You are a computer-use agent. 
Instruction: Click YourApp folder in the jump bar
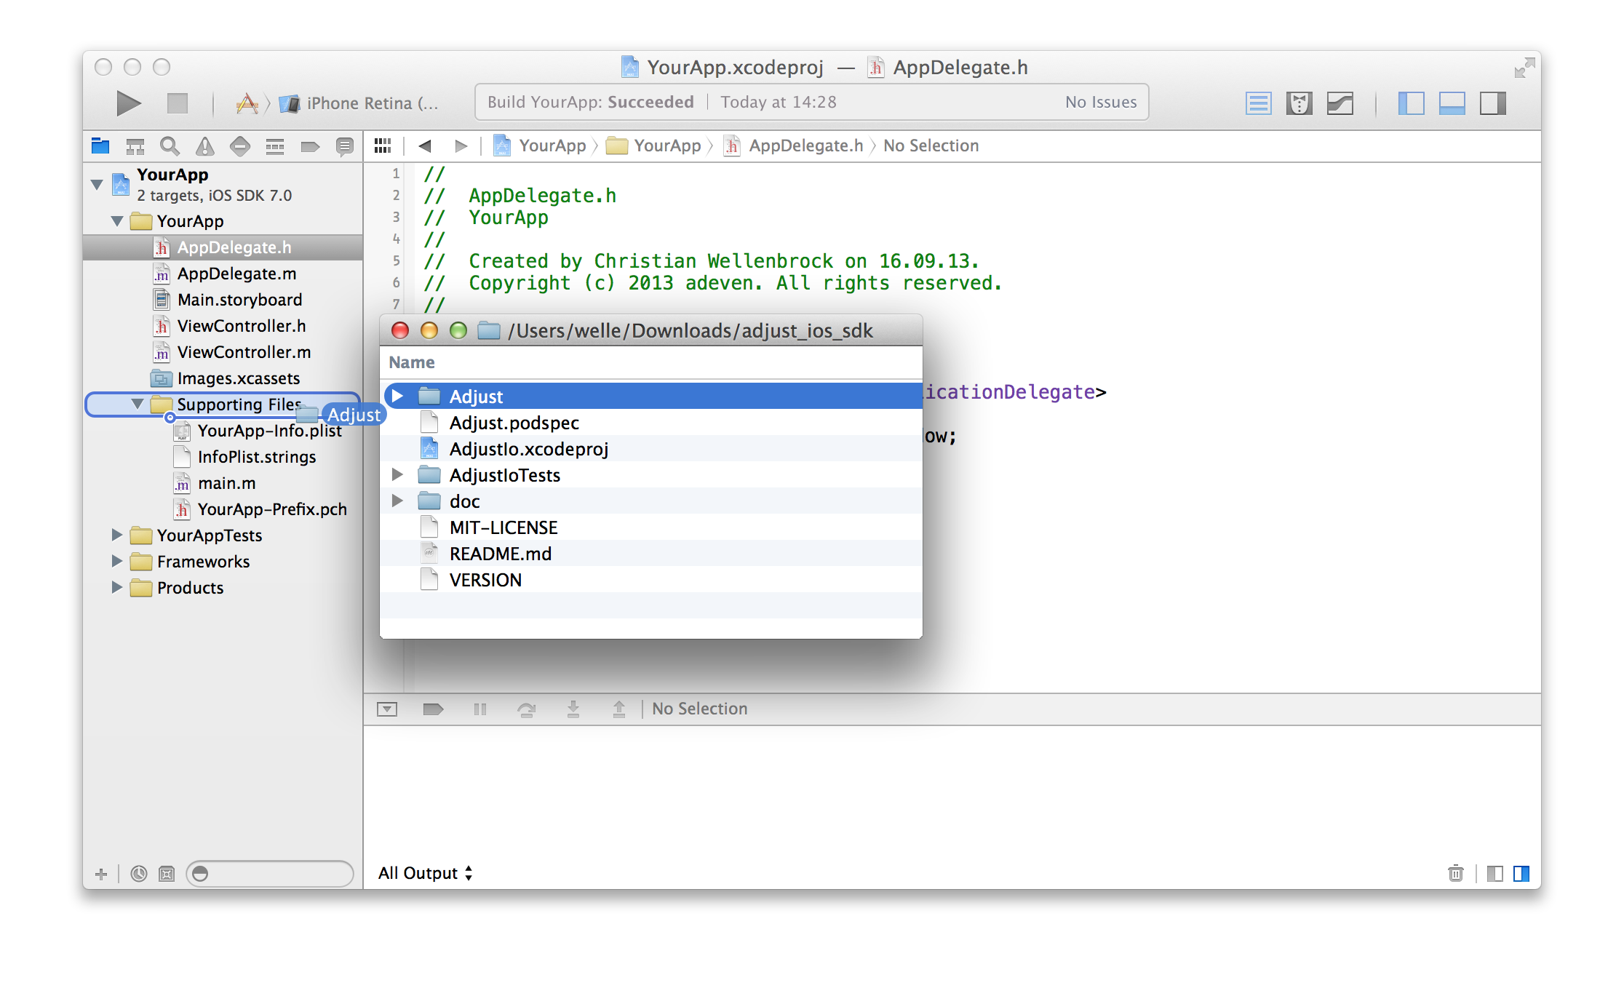click(653, 146)
